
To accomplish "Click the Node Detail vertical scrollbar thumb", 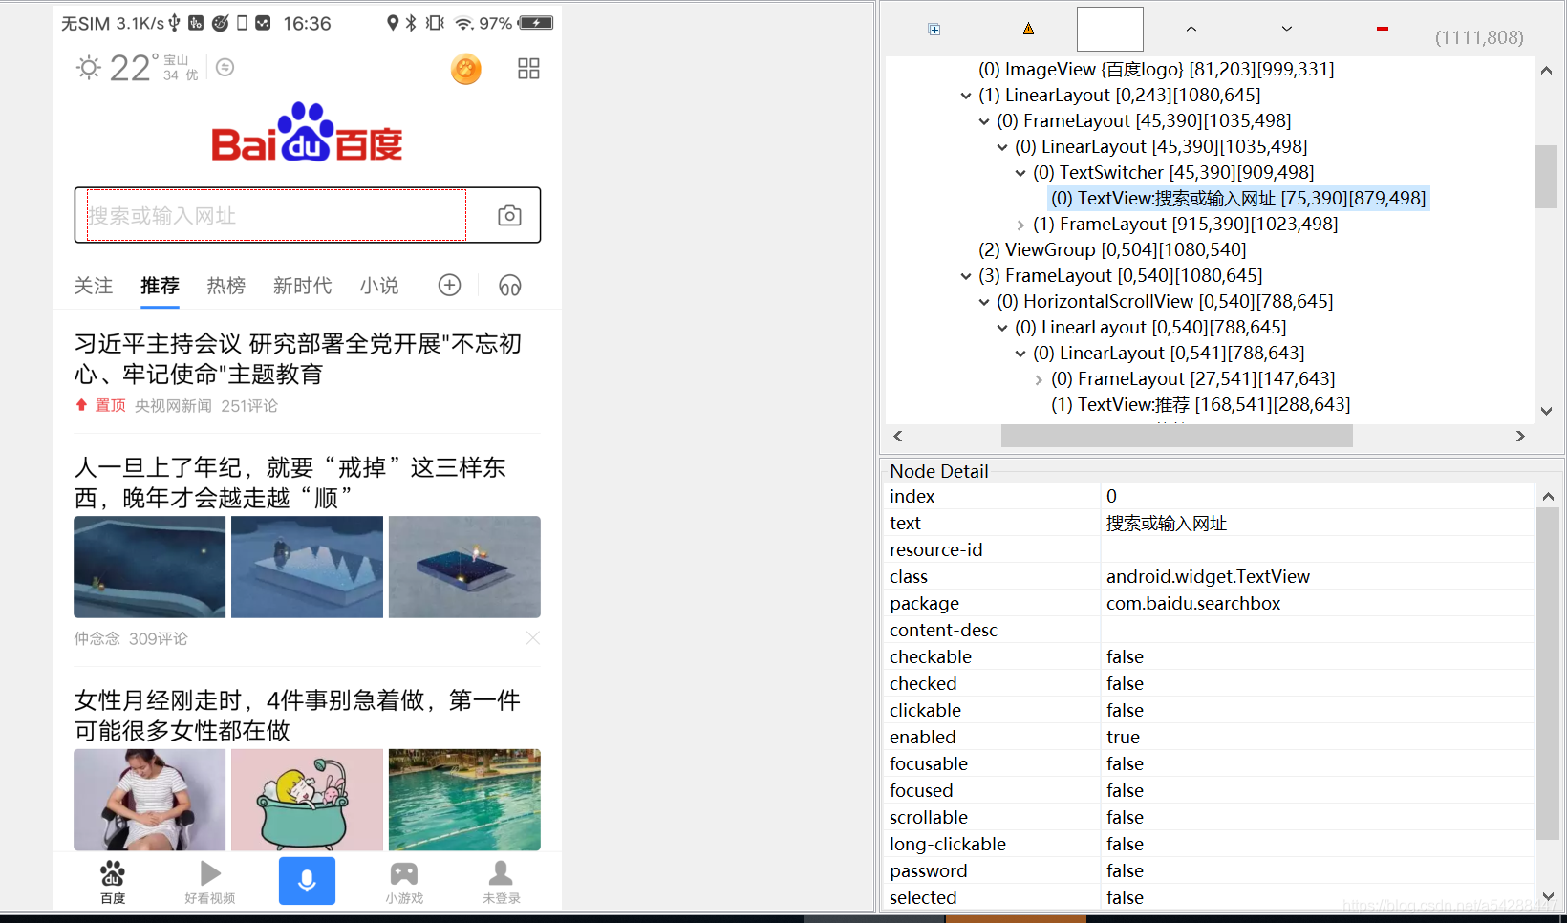I will point(1548,674).
